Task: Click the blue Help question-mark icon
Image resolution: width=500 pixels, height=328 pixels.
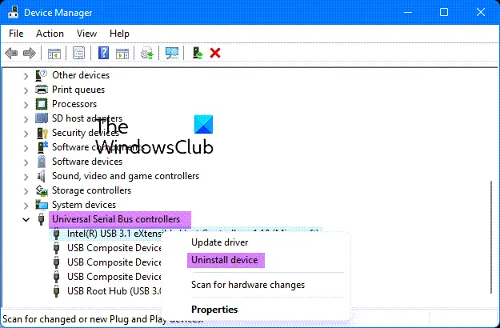Action: (x=103, y=54)
